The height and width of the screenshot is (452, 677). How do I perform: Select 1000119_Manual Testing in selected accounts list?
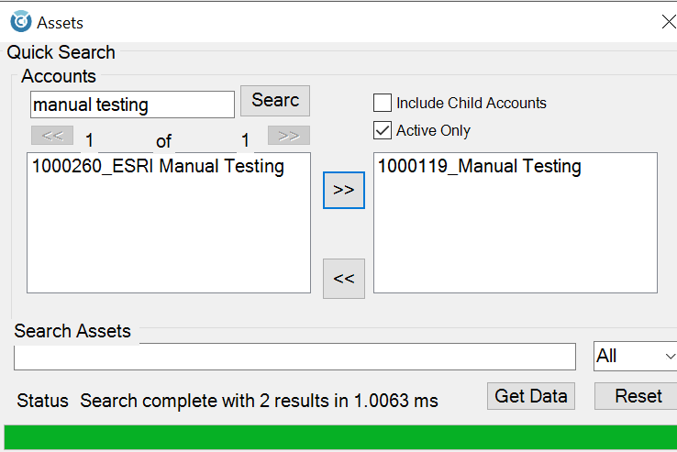(479, 167)
